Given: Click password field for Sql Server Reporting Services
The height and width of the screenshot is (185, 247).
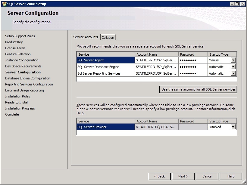Looking at the screenshot, I should coord(193,73).
